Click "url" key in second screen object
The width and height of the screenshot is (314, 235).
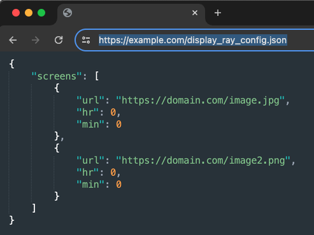pos(90,161)
